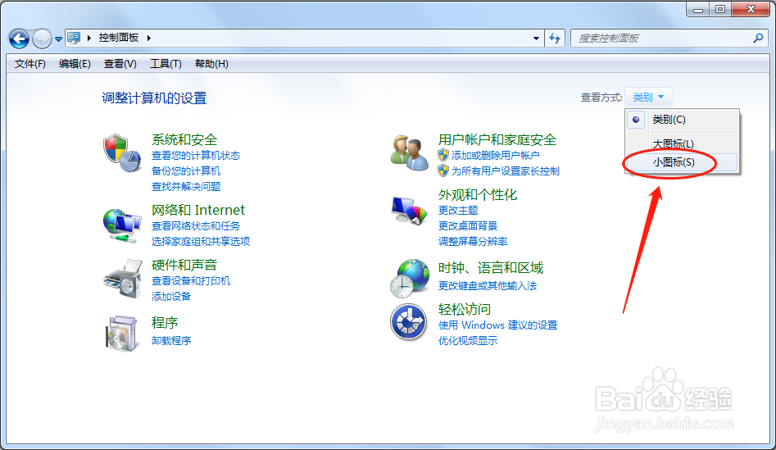The width and height of the screenshot is (776, 450).
Task: Click the 用户帐户 two-people icon
Action: pos(409,153)
